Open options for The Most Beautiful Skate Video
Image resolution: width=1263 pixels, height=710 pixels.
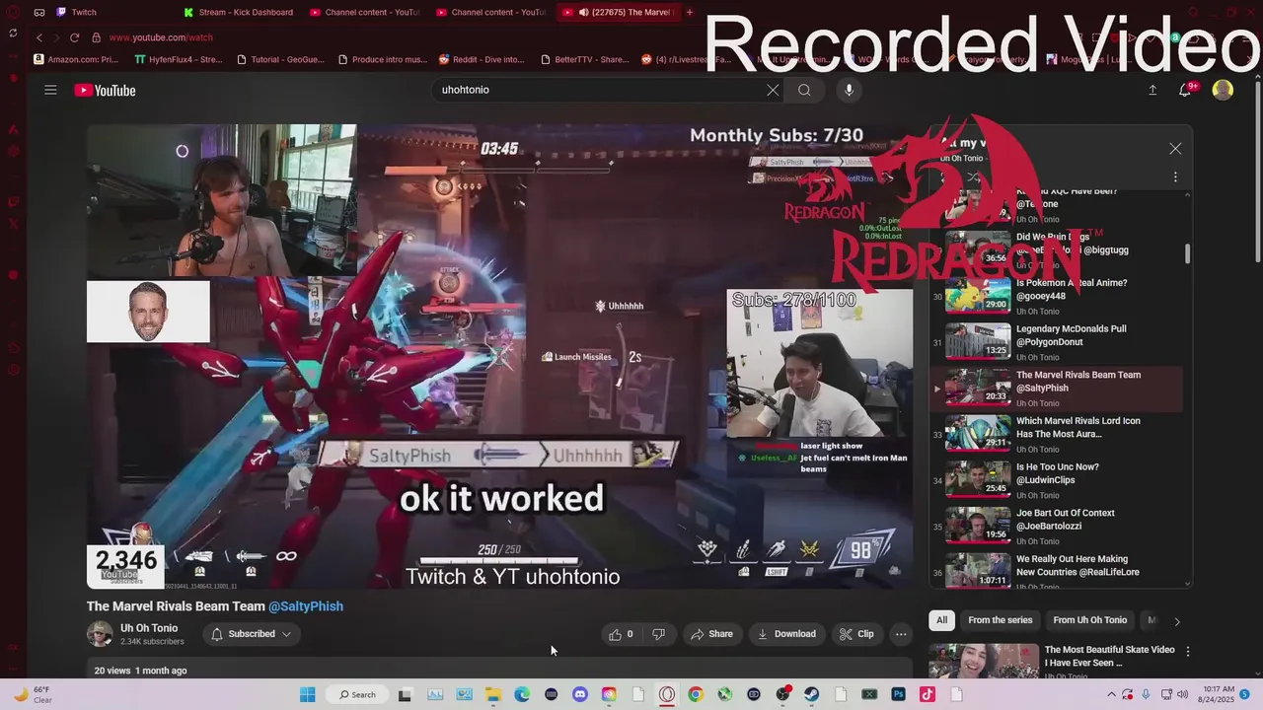1188,651
